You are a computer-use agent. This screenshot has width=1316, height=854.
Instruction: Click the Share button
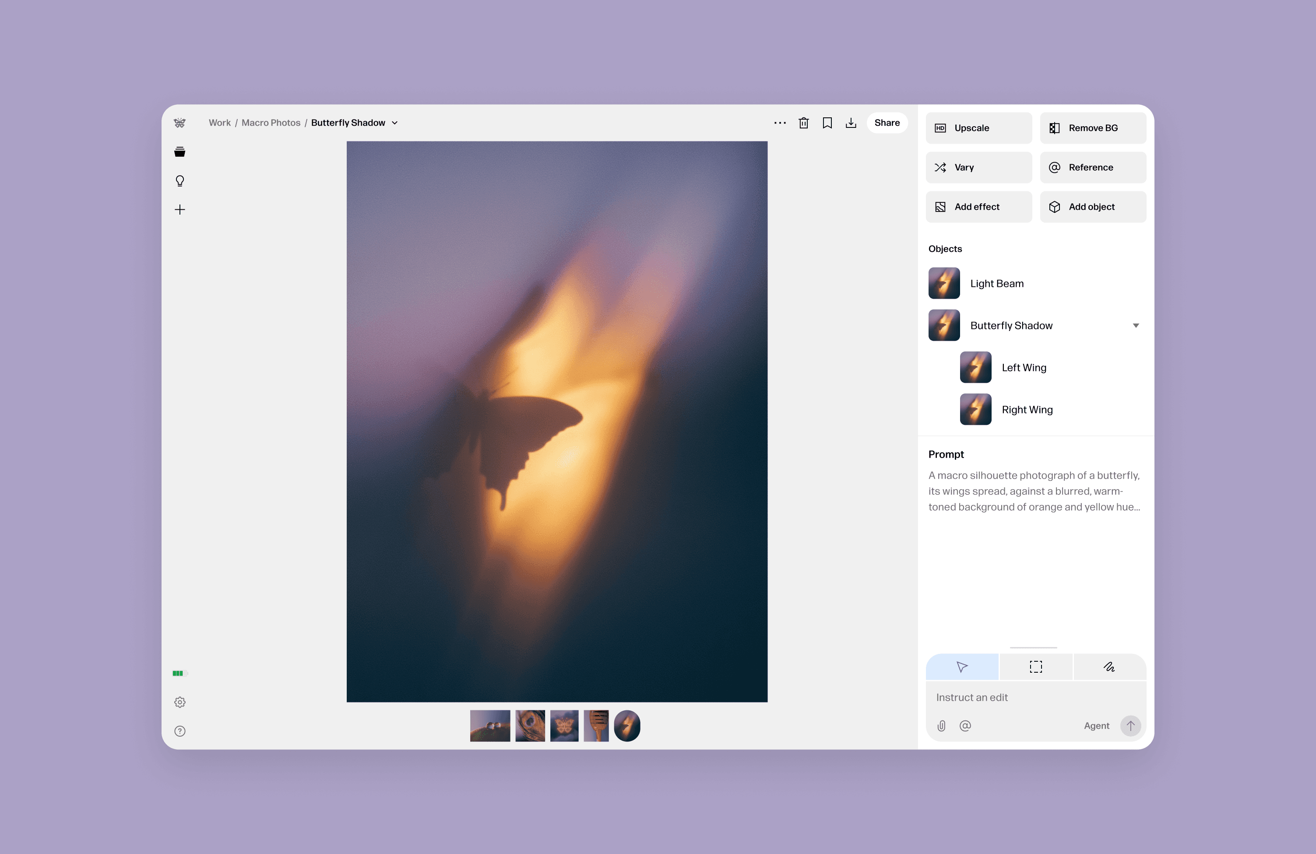tap(887, 123)
